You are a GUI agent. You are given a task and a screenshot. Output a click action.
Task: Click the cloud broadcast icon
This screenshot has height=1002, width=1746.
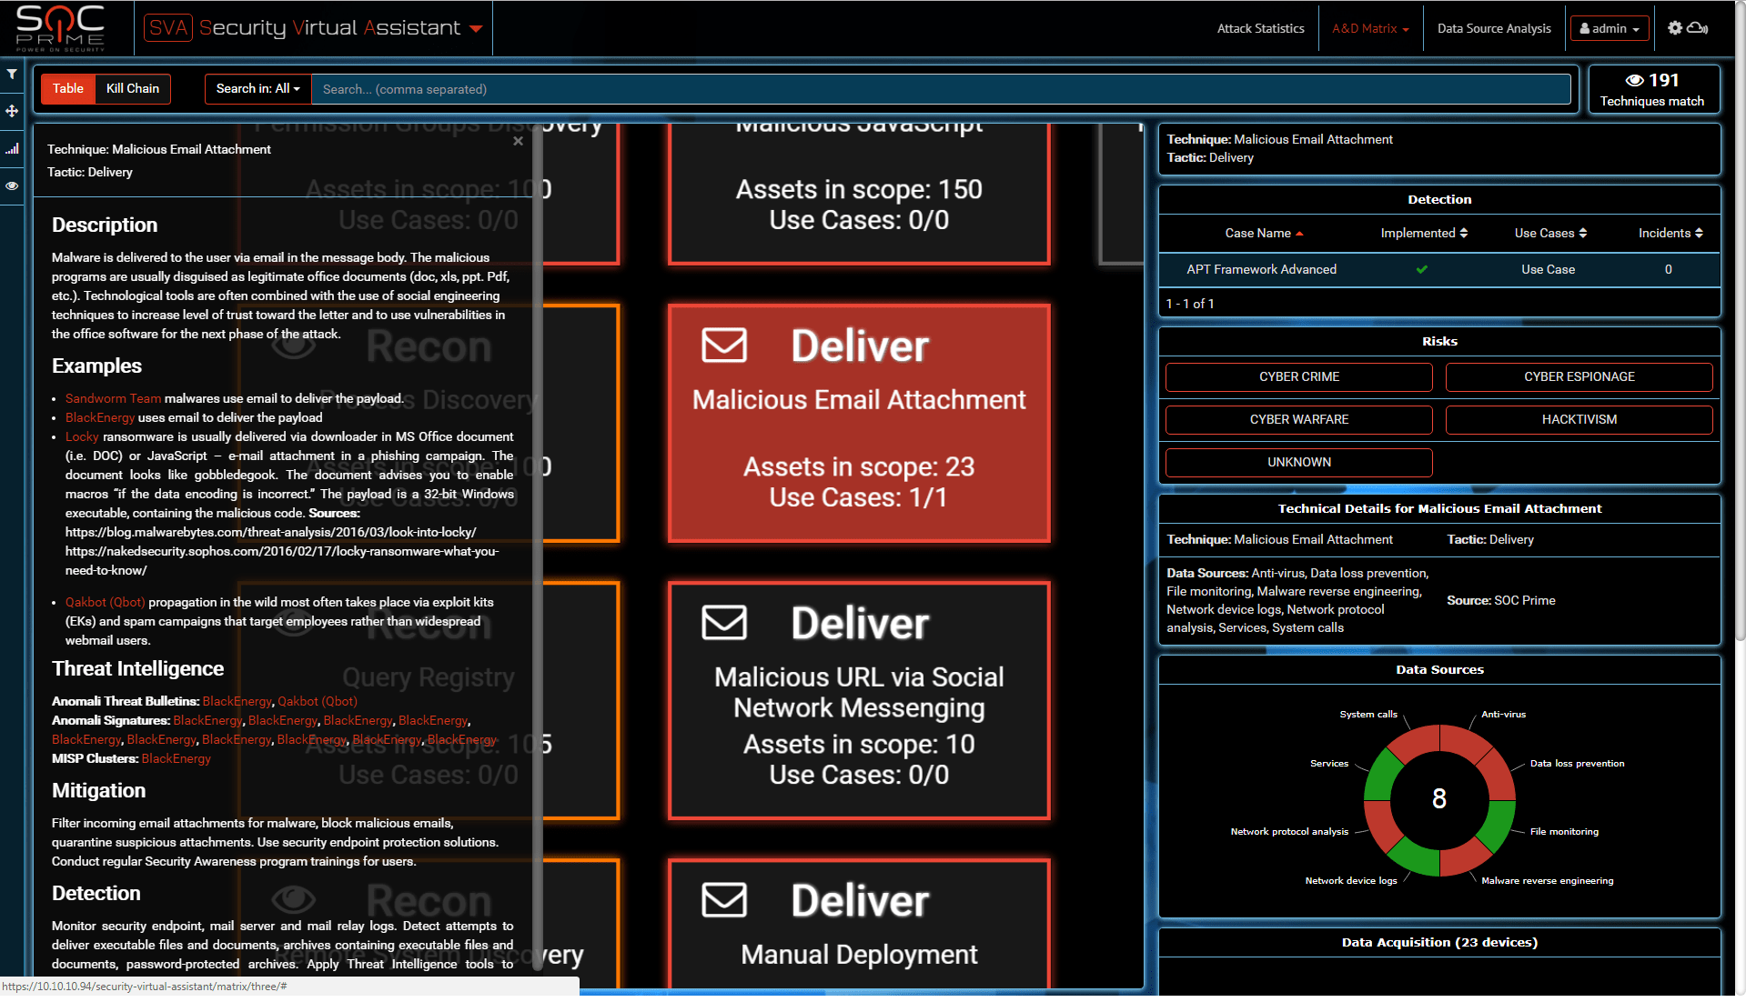click(1698, 28)
